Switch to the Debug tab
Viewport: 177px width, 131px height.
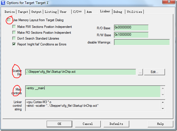(x=119, y=12)
